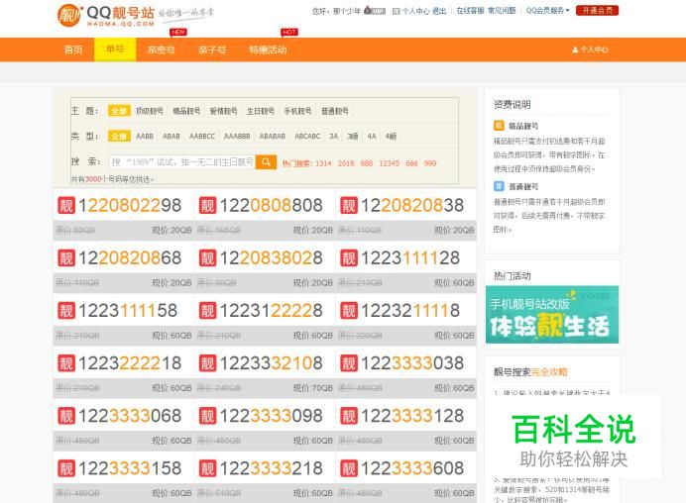Open the 在线客服 link
This screenshot has width=686, height=503.
[x=471, y=11]
